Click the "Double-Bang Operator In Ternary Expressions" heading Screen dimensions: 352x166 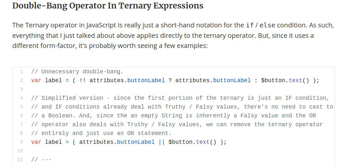[x=108, y=6]
